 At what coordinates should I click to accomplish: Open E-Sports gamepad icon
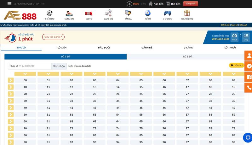click(167, 13)
